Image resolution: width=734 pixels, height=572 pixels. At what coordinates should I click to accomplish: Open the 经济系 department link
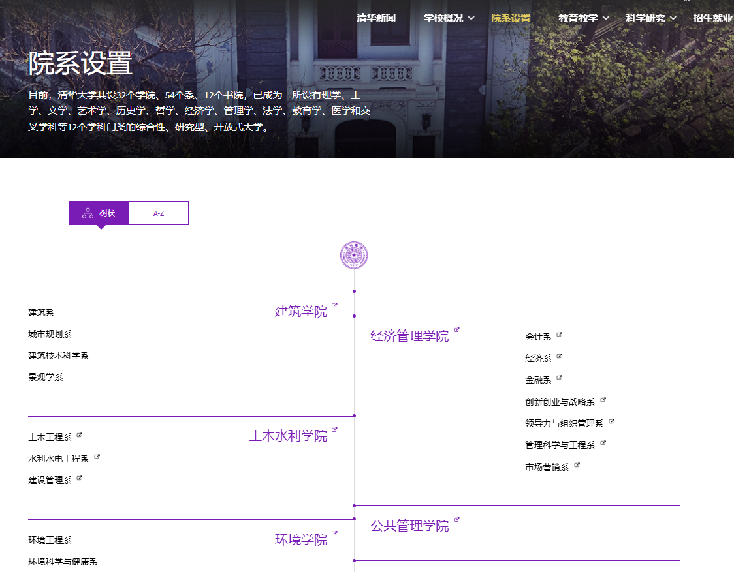[538, 358]
